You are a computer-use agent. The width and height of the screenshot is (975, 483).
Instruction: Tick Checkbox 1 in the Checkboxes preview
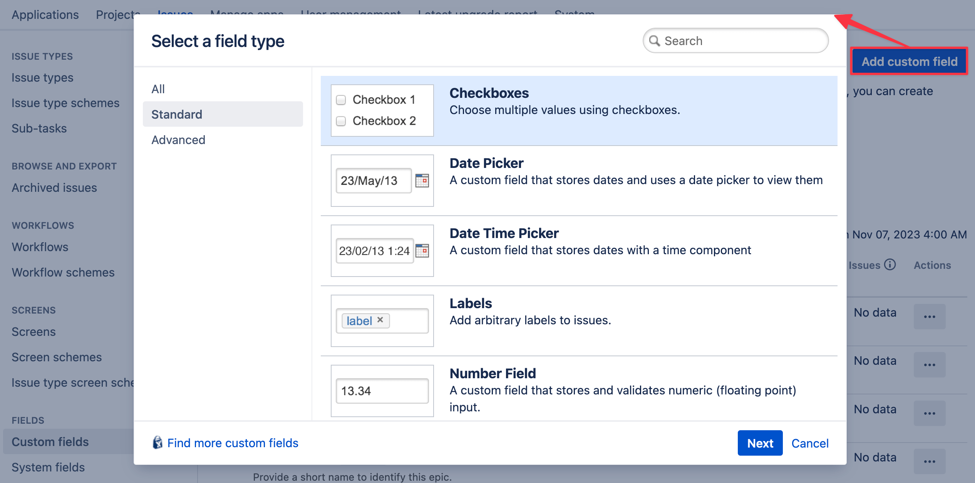coord(340,100)
